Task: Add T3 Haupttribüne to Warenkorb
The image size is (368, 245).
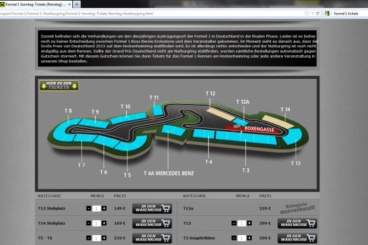Action: point(297,238)
